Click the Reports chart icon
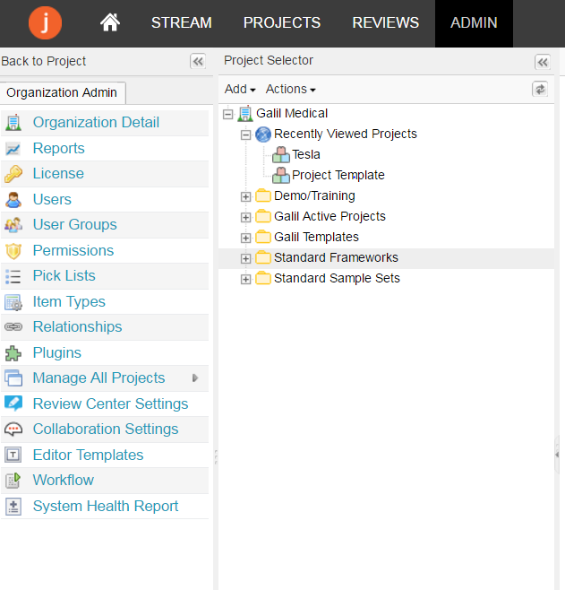565x590 pixels. coord(13,149)
